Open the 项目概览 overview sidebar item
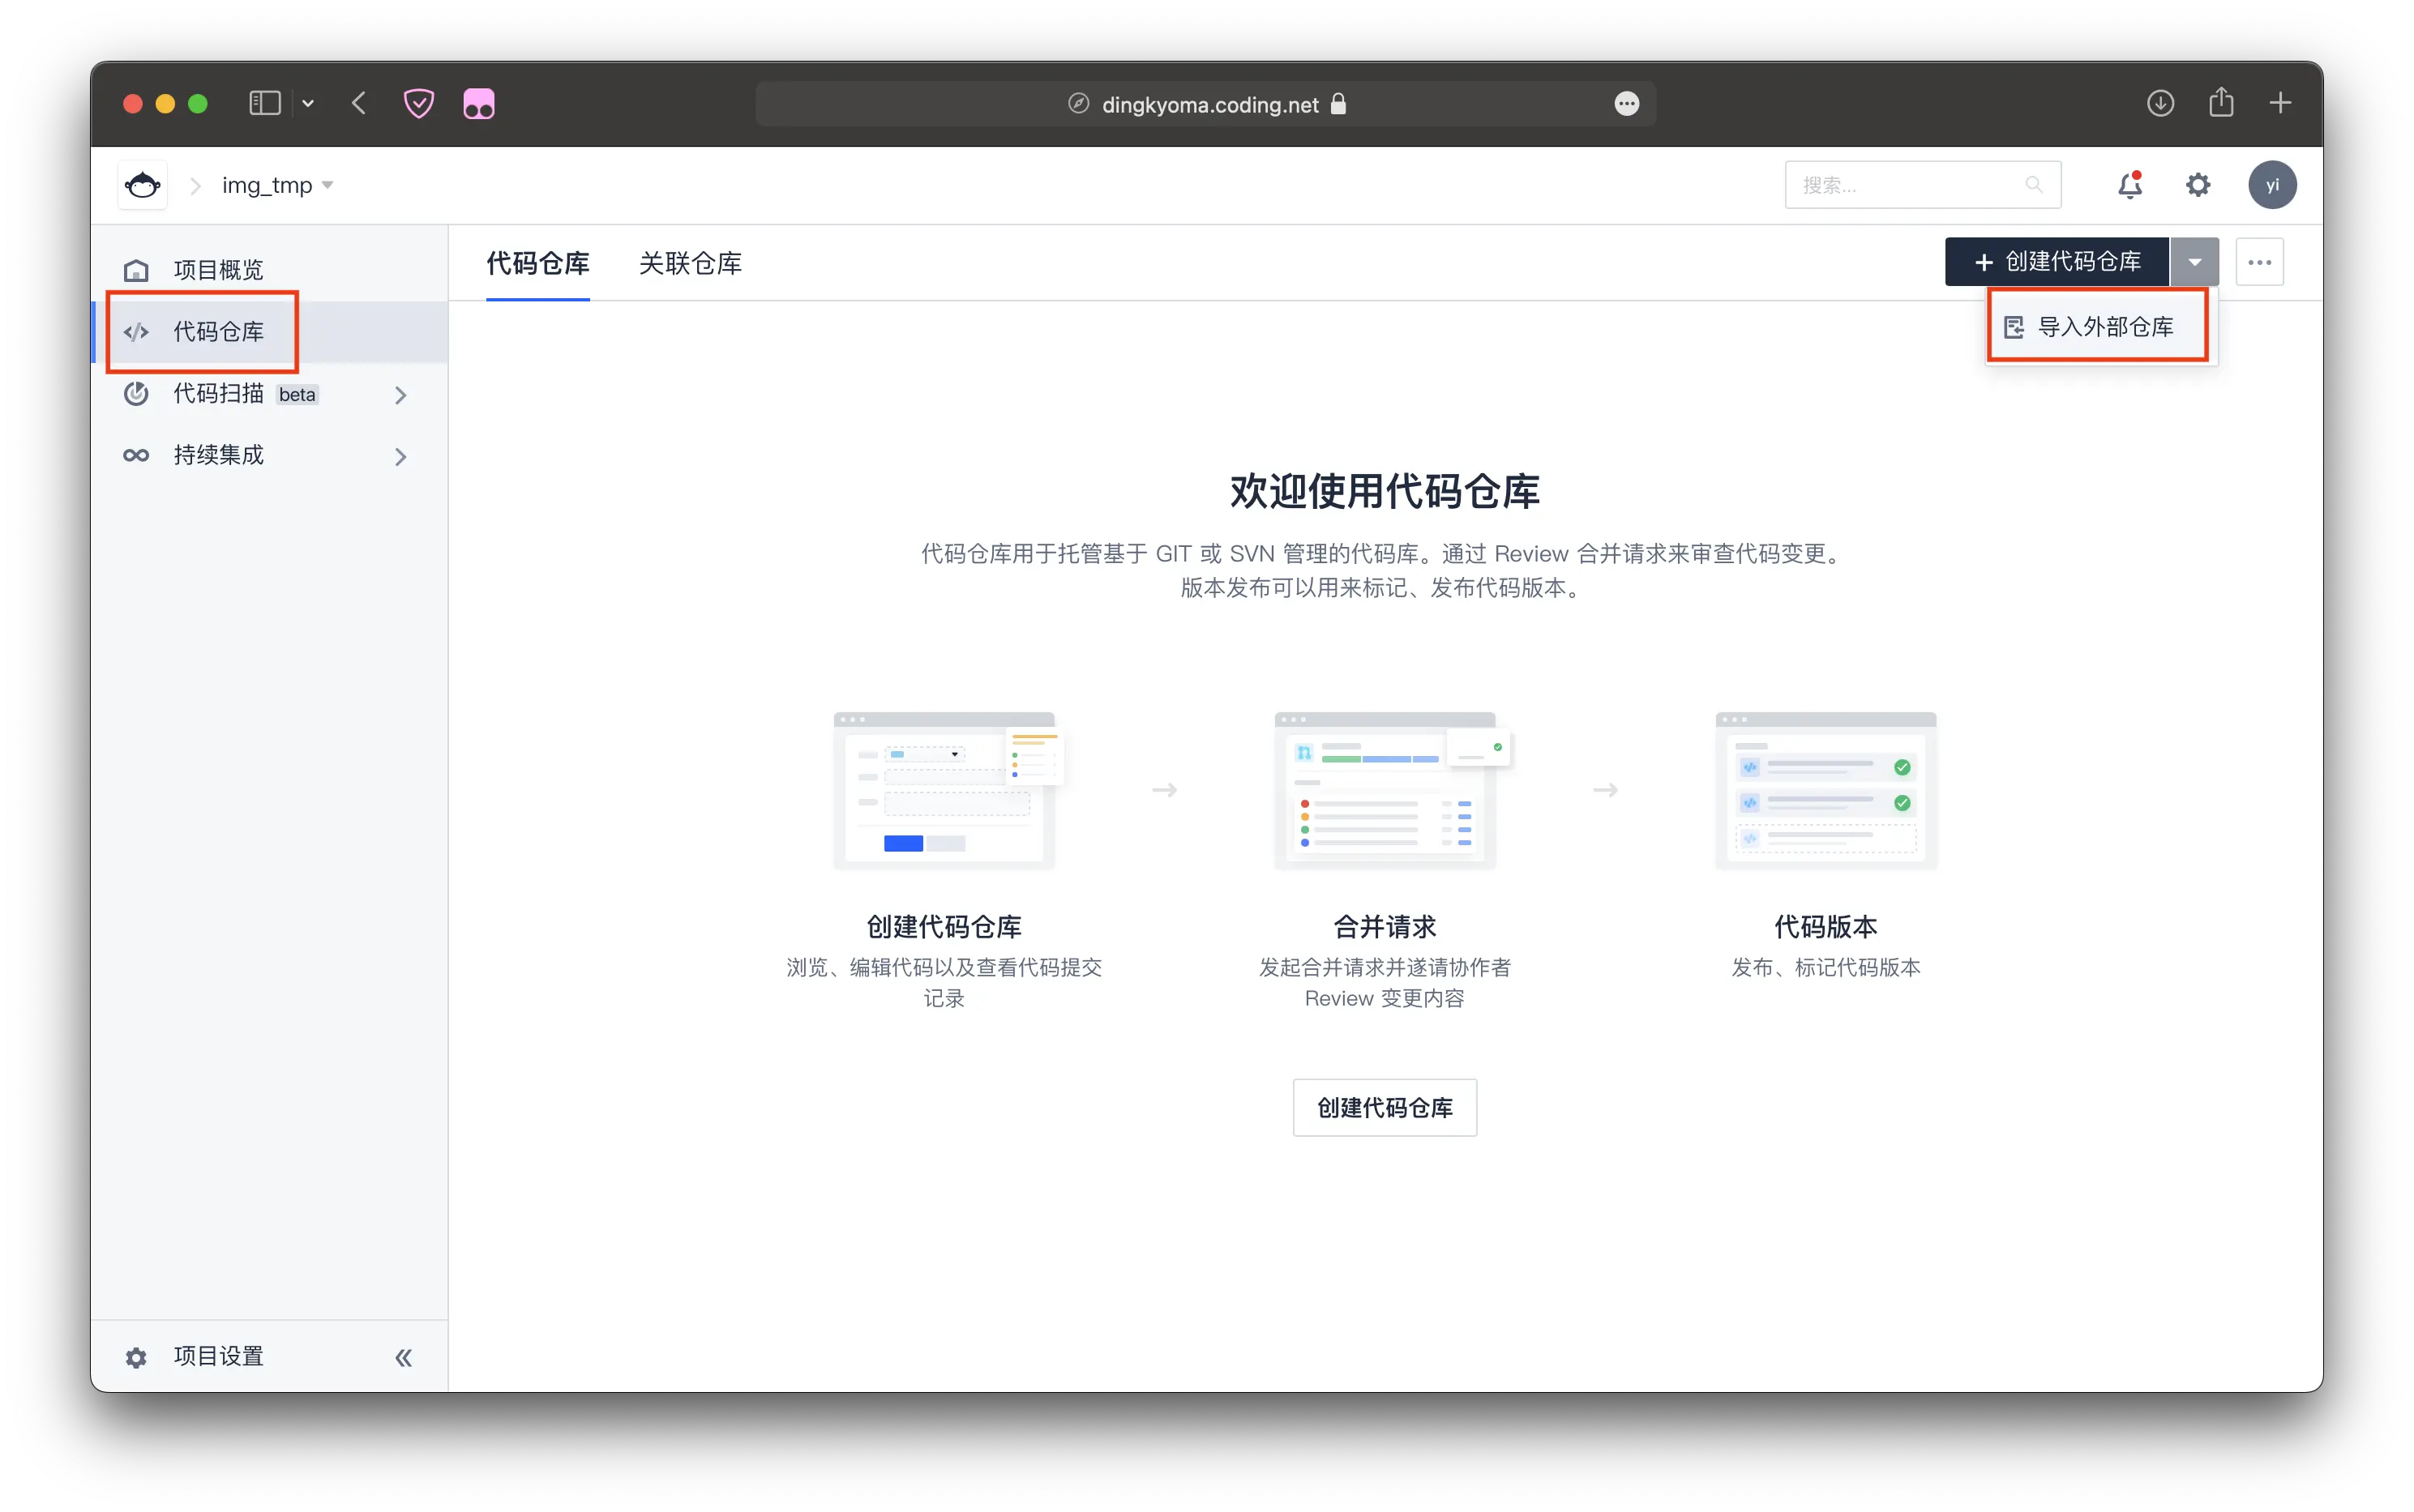2414x1512 pixels. [218, 270]
